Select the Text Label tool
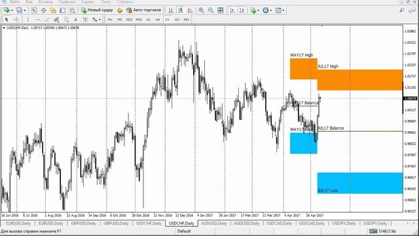Screen dimensions: 419x236 pyautogui.click(x=85, y=20)
